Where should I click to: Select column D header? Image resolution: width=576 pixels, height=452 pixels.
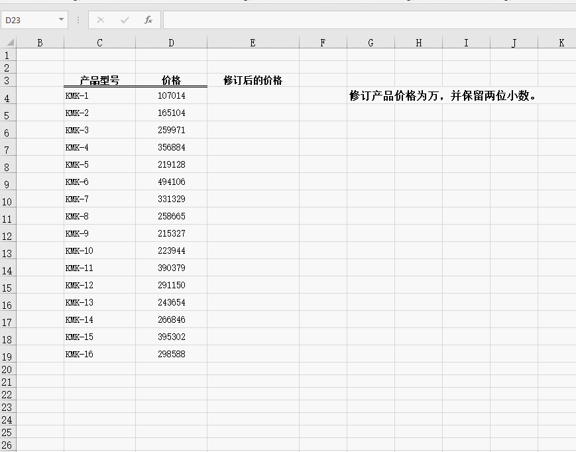pos(171,42)
